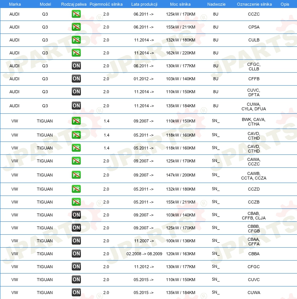The width and height of the screenshot is (297, 299).
Task: Click the ON diesel icon in the Audi Q3 CFFB row
Action: 76,79
